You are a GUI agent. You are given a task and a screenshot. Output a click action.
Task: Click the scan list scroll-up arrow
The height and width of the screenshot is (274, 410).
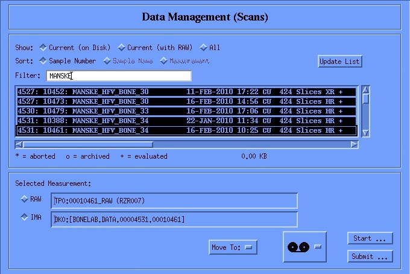click(x=365, y=90)
